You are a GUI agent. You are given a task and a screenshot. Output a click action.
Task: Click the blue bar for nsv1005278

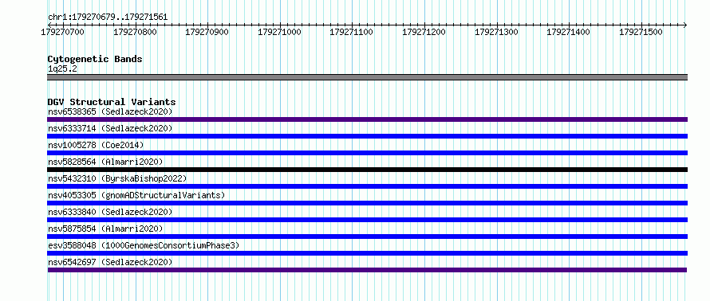pyautogui.click(x=367, y=153)
